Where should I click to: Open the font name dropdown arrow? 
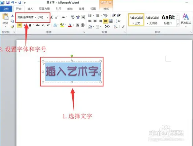(x=36, y=17)
